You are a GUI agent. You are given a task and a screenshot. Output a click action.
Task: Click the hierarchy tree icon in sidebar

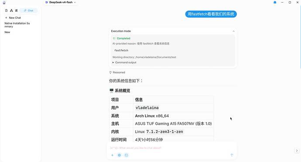[x=11, y=10]
